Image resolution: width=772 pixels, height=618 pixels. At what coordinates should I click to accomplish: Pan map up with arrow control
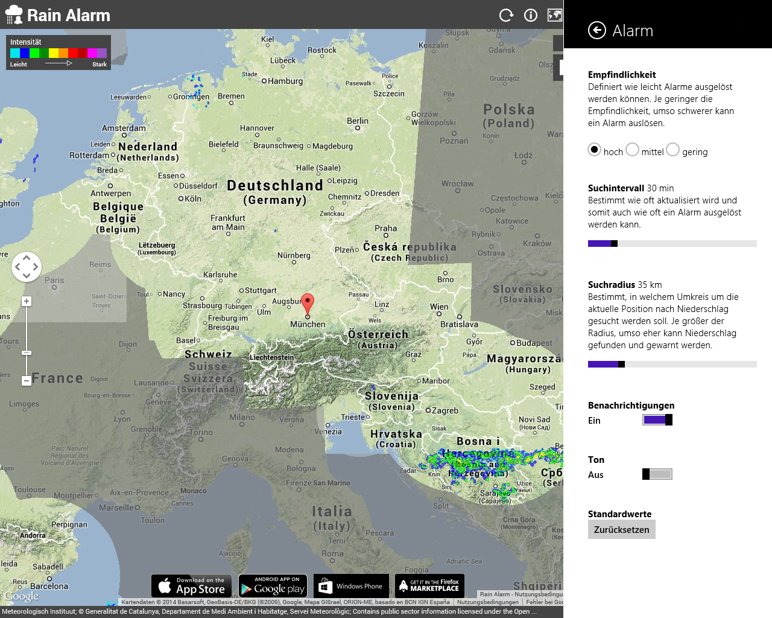[x=27, y=258]
